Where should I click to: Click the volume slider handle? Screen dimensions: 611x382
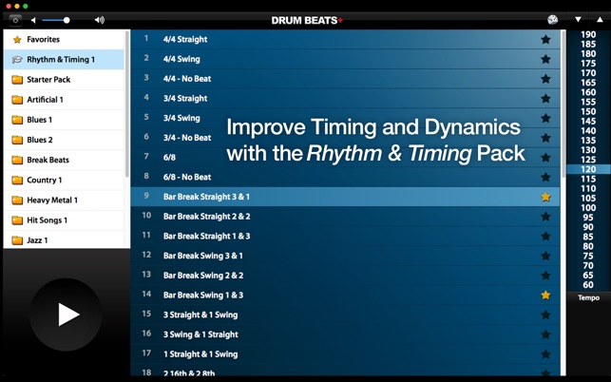tap(67, 20)
